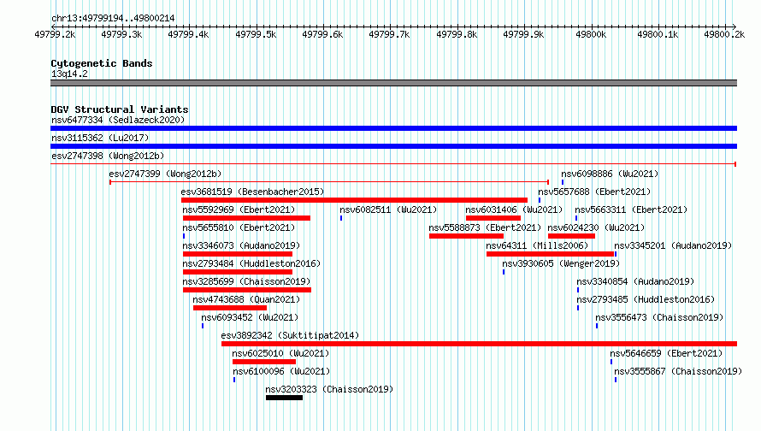Click the gray 13q14.2 cytogenetic band bar
Viewport: 761px width, 431px height.
[x=393, y=83]
